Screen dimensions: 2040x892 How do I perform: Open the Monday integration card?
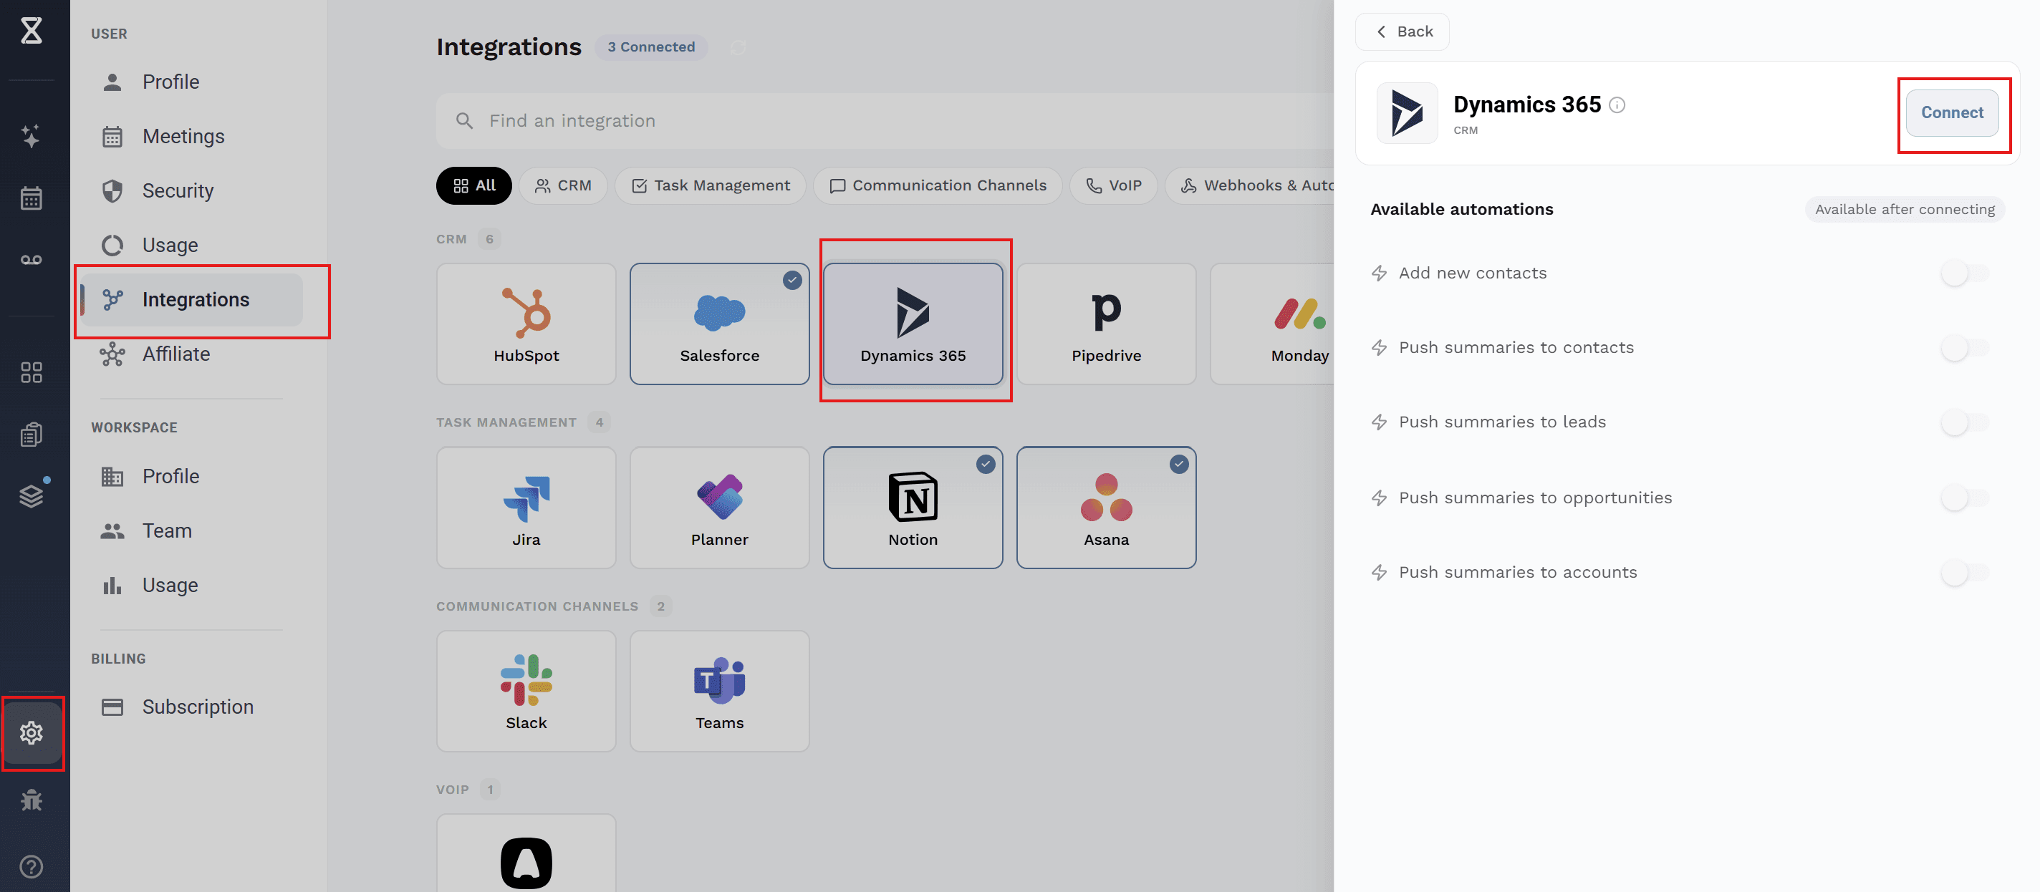click(x=1273, y=324)
